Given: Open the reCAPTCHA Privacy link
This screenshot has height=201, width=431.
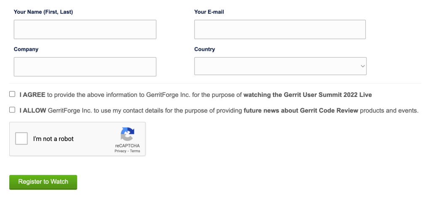Looking at the screenshot, I should click(x=120, y=151).
